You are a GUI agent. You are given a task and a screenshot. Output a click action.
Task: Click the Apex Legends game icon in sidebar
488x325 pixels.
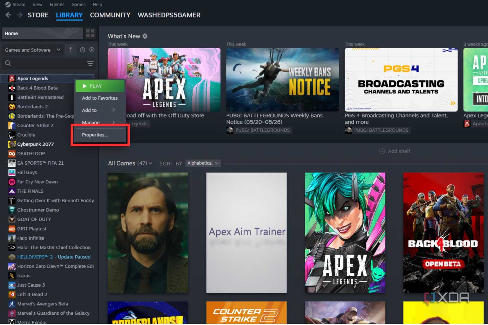tap(12, 79)
